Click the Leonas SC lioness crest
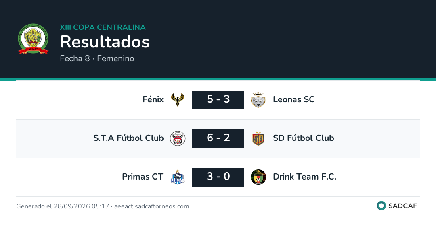This screenshot has height=227, width=436. point(258,100)
